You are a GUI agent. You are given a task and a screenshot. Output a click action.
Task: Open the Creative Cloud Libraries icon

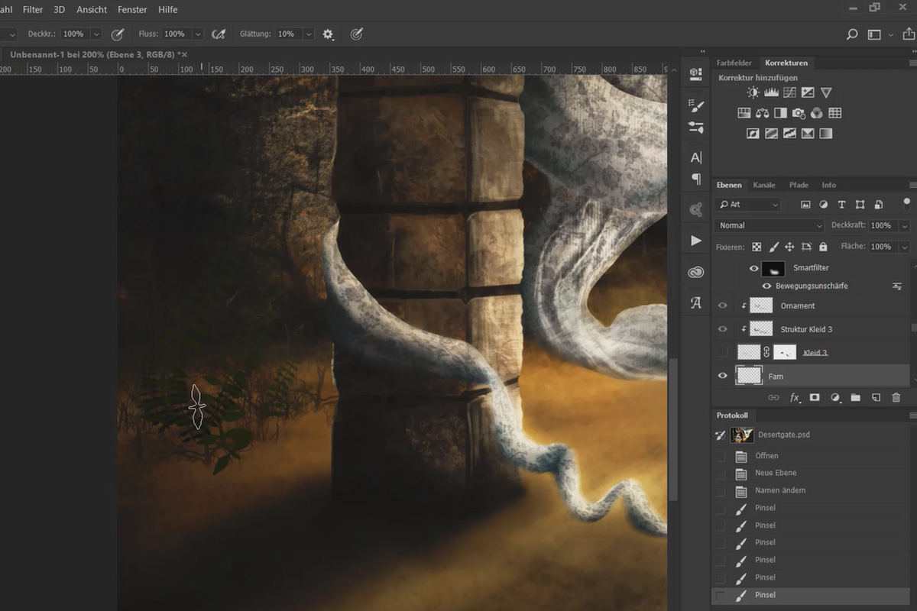[695, 271]
